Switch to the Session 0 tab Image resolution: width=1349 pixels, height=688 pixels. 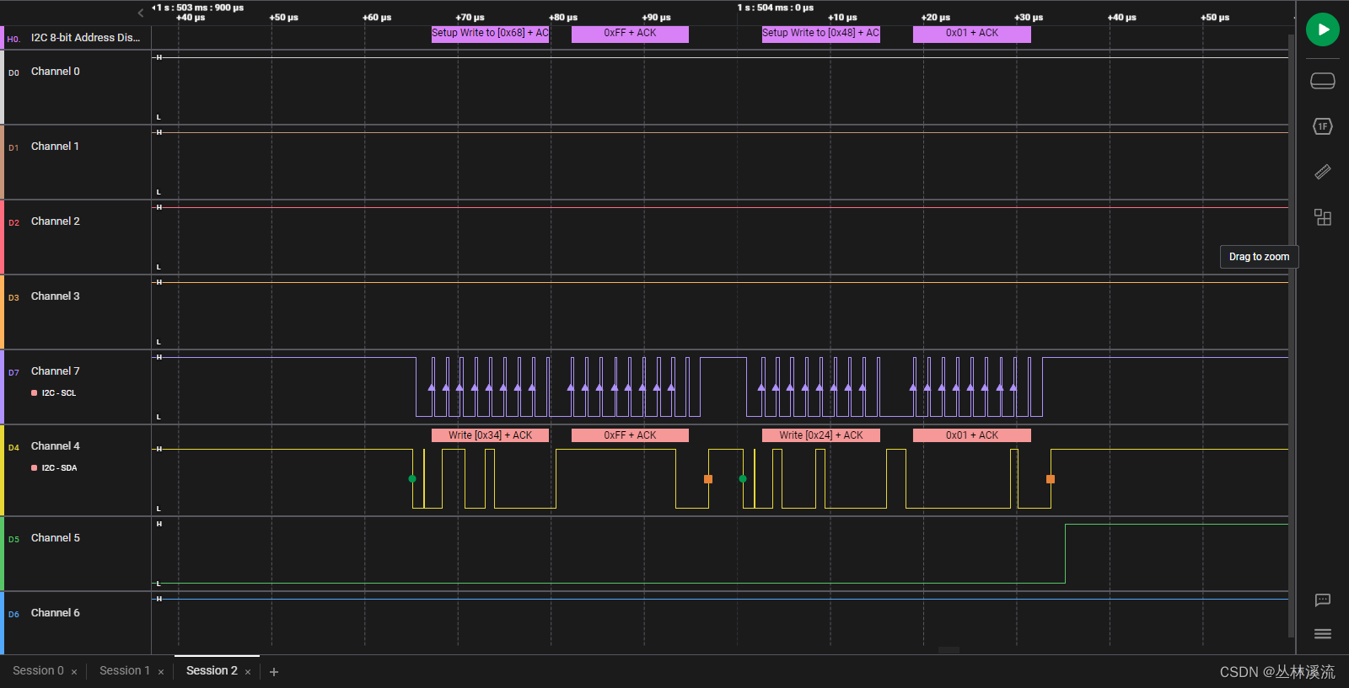(x=38, y=671)
